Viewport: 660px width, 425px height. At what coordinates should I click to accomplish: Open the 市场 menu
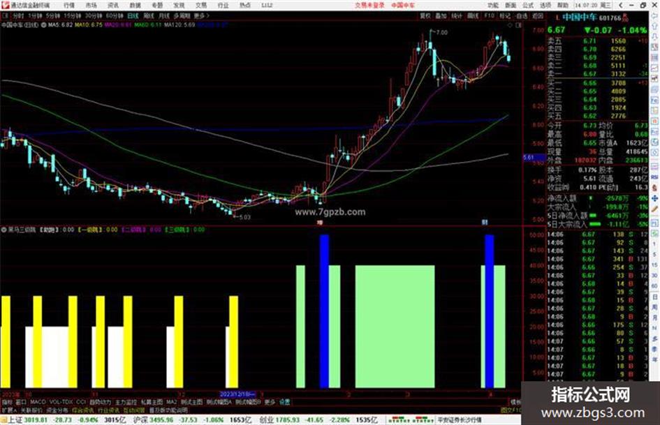point(91,5)
